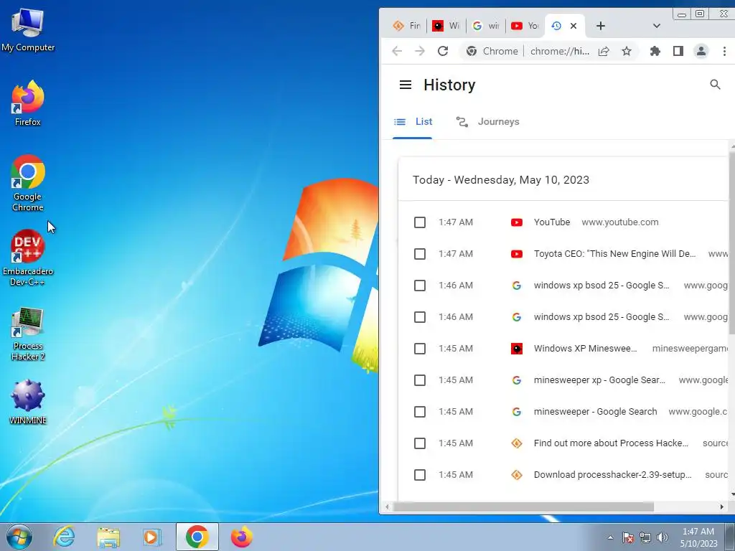Tick the second windows xp bsod 25 entry
The image size is (735, 551).
(419, 317)
